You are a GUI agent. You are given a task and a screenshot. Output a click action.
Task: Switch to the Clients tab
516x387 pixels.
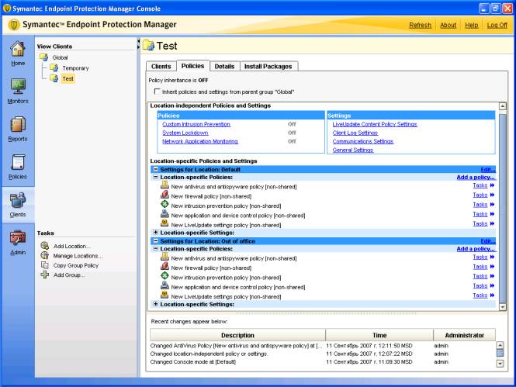(161, 67)
